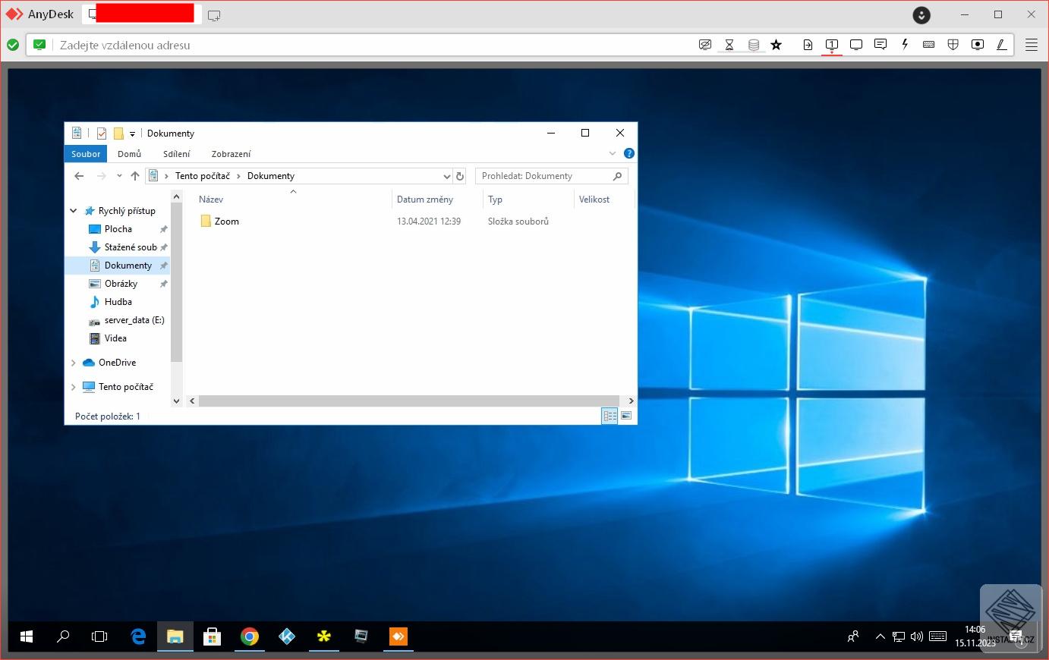
Task: Select Obrázky in quick access
Action: coord(121,284)
